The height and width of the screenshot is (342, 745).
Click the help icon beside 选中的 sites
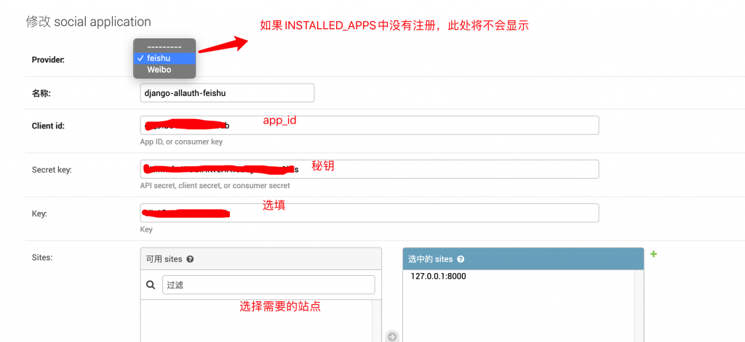pos(461,259)
